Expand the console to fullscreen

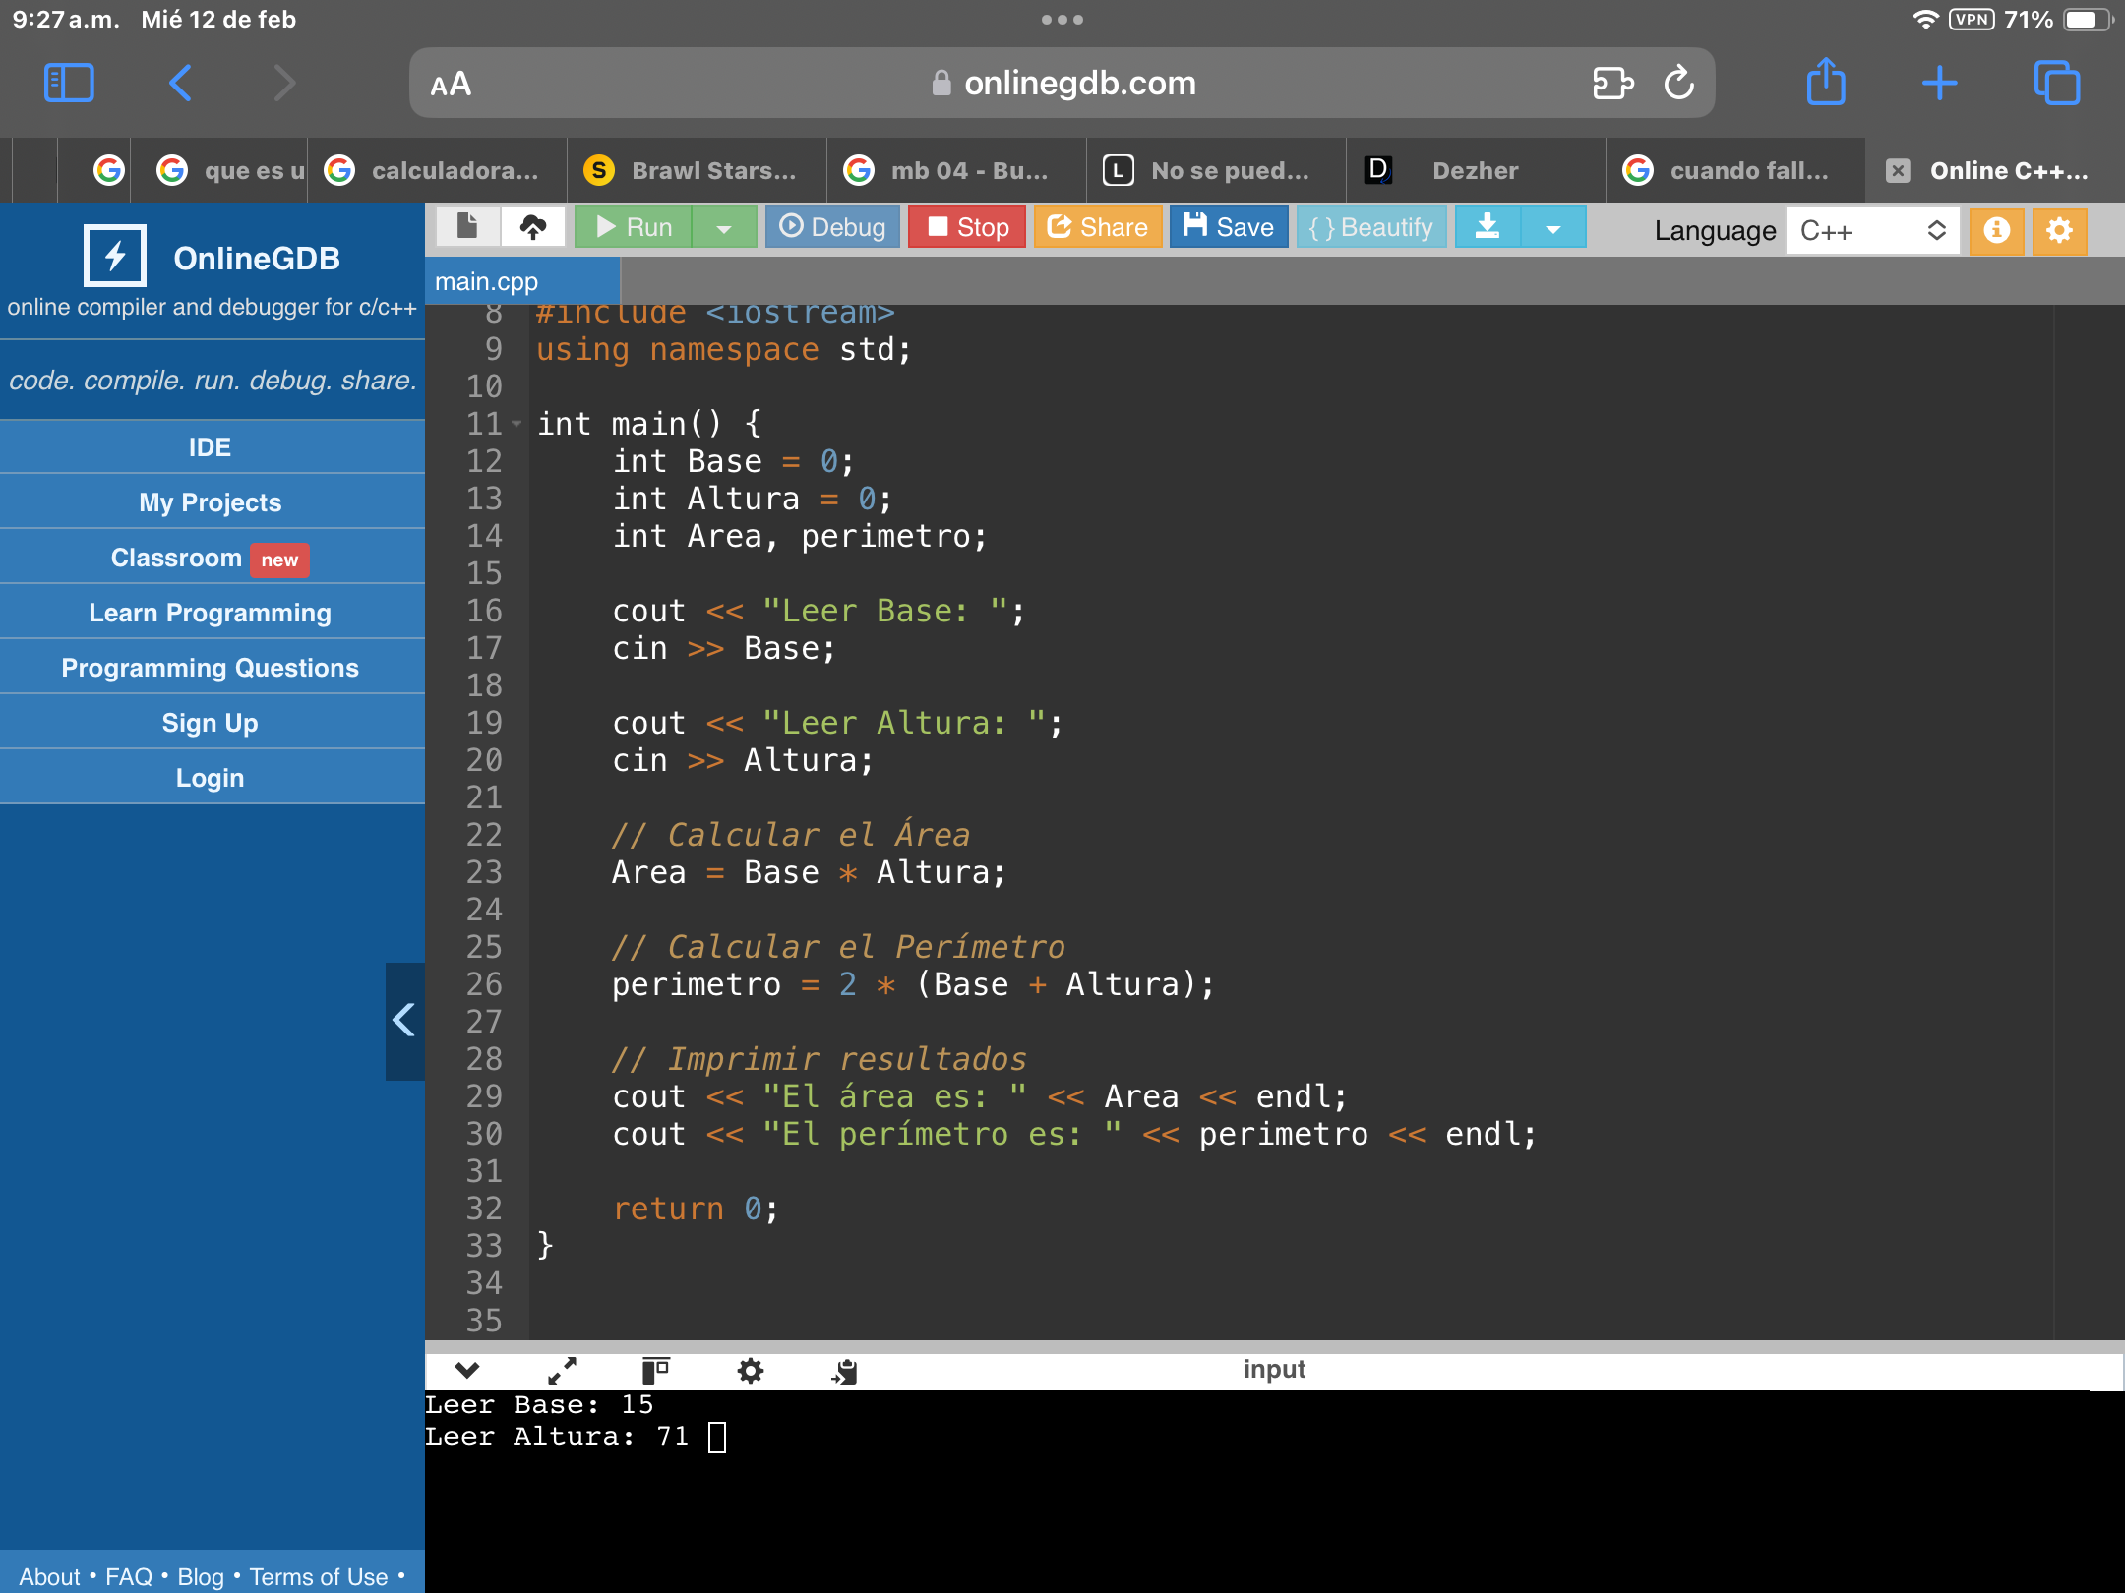(562, 1370)
